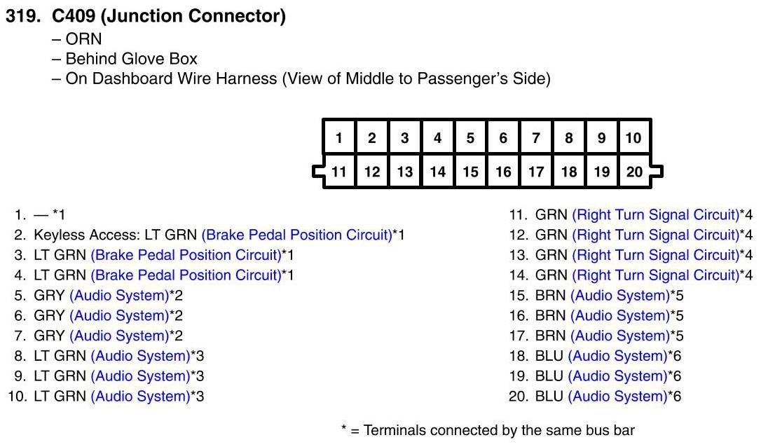Click terminal 3's Brake Pedal Position Circuit link
The width and height of the screenshot is (761, 447).
pos(185,256)
